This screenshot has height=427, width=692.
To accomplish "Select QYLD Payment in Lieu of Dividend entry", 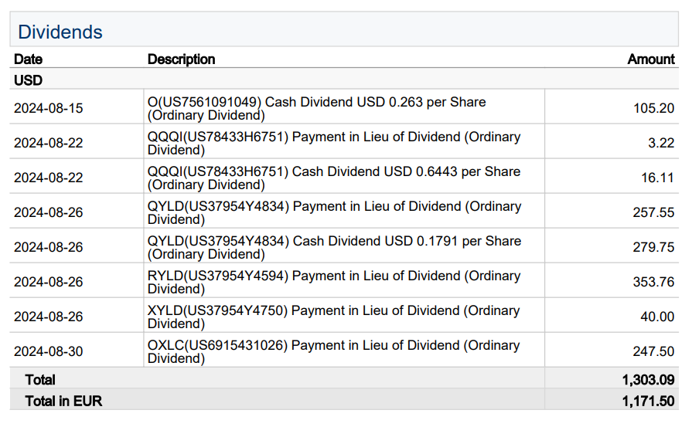I will pyautogui.click(x=334, y=213).
